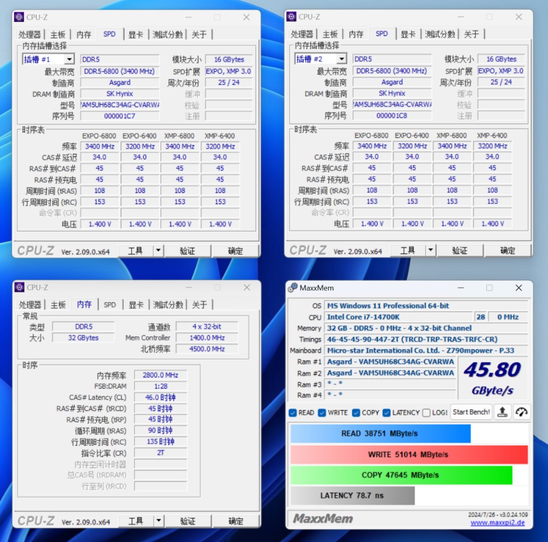
Task: Click 验证 button in slot #1 window
Action: [x=187, y=251]
